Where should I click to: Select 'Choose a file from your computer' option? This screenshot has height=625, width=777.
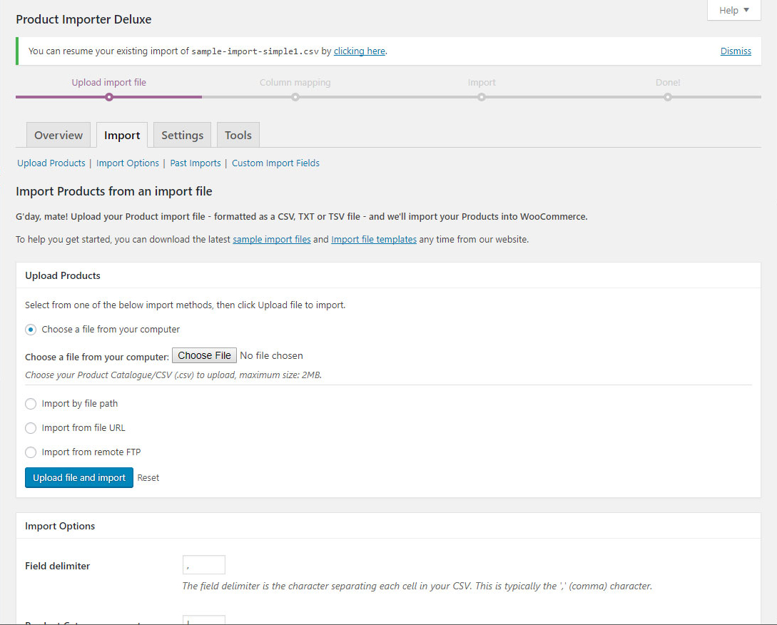tap(31, 330)
